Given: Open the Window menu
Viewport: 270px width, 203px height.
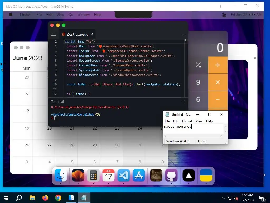Looking at the screenshot, I should click(84, 15).
